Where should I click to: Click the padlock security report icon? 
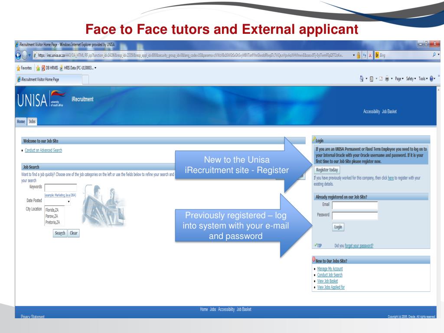click(359, 55)
